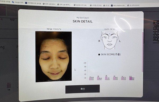Click the 60 axis label
159x102 pixels.
click(x=85, y=70)
